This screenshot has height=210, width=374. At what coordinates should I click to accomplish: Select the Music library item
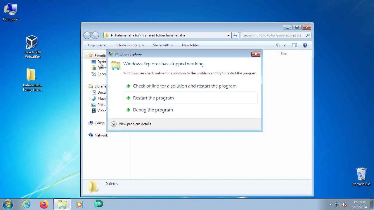[x=99, y=99]
